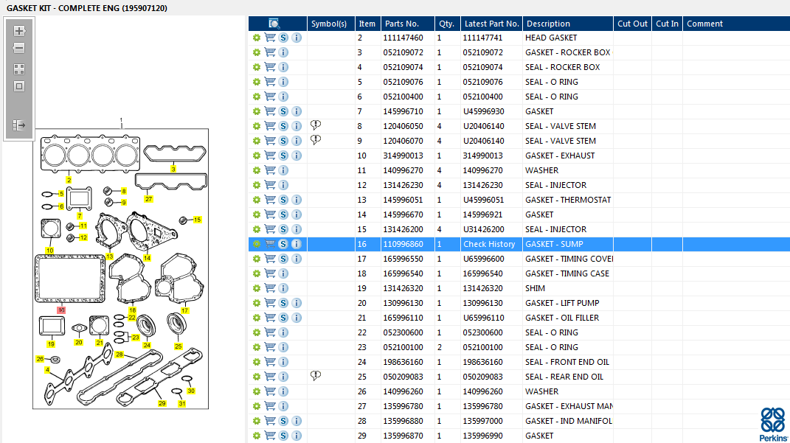Click the panel export arrow icon
790x443 pixels.
click(19, 125)
